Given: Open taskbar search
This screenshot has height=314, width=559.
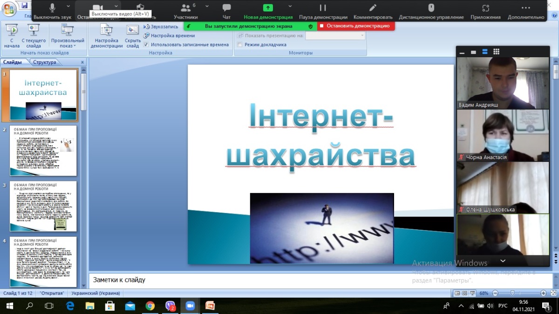Looking at the screenshot, I should (29, 306).
